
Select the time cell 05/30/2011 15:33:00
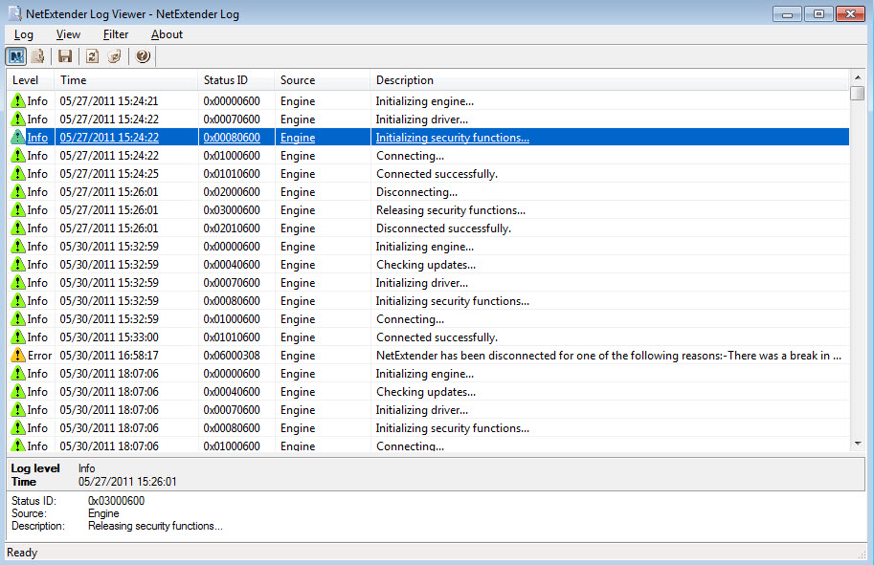[x=109, y=337]
